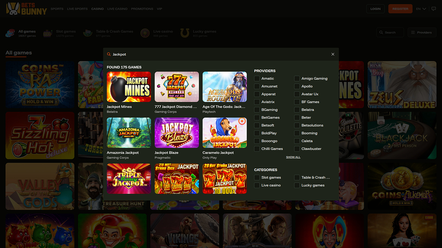Check the Belatra provider checkbox

click(x=297, y=110)
